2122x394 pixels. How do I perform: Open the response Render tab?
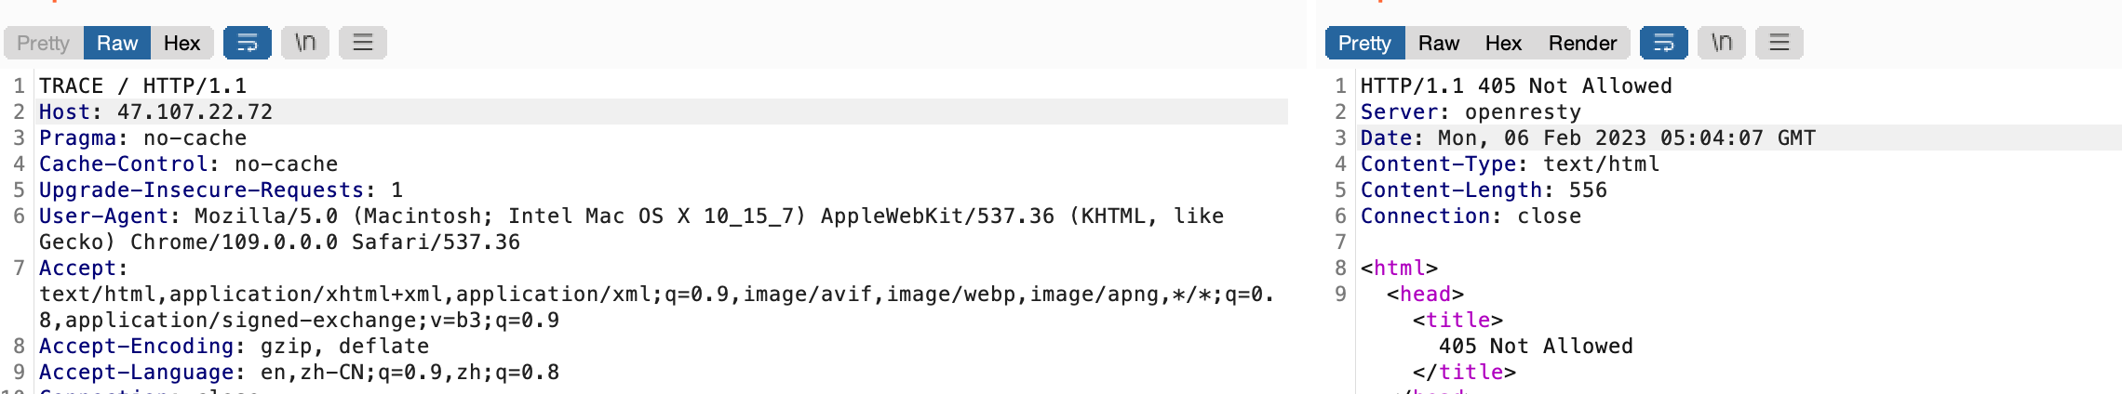pyautogui.click(x=1582, y=43)
